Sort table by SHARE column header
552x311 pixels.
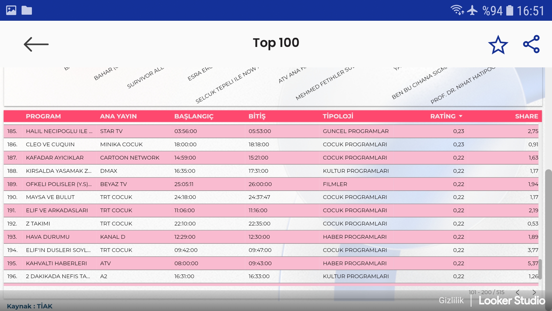[x=526, y=116]
